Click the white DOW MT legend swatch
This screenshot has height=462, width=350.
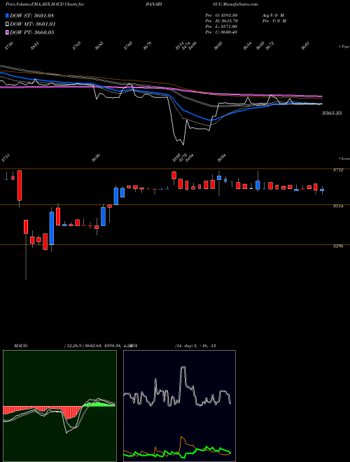click(7, 24)
